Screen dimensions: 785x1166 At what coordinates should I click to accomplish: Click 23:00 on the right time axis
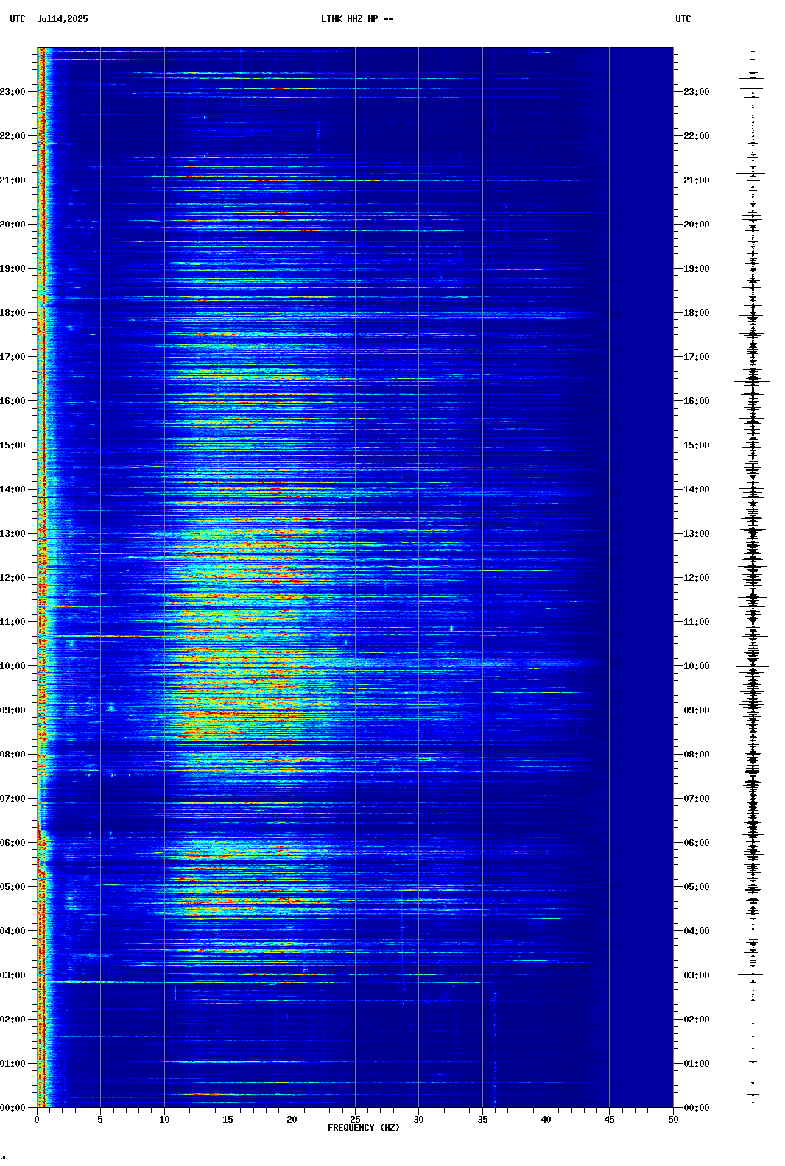point(697,92)
